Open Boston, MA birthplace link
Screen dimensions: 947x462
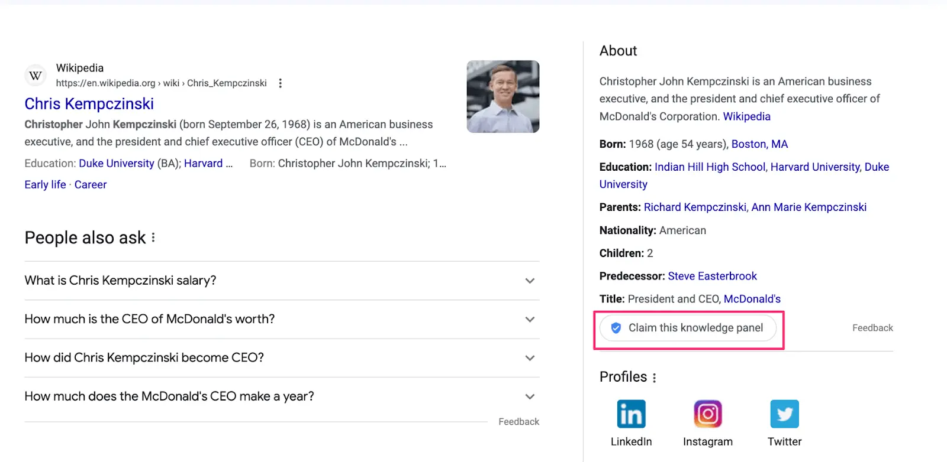coord(759,144)
